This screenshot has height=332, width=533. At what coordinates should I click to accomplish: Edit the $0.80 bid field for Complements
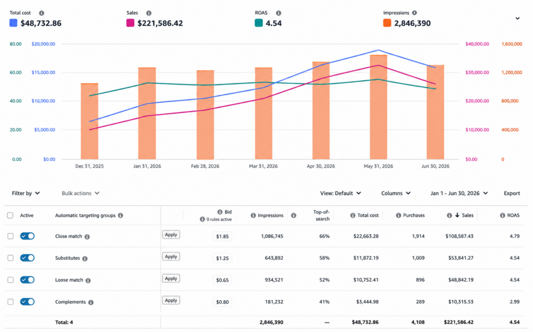pyautogui.click(x=222, y=302)
